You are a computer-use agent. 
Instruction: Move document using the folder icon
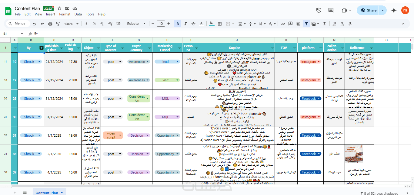point(67,8)
